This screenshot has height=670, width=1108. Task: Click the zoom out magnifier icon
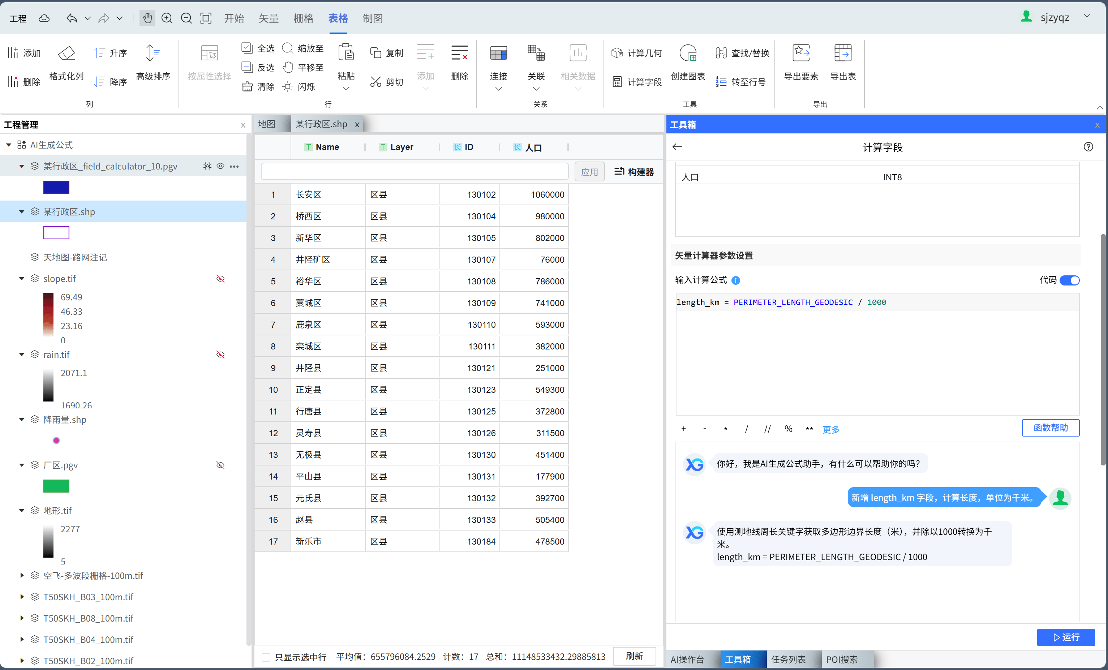point(186,18)
